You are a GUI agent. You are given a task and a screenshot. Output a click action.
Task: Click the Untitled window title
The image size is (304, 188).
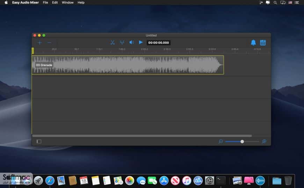[151, 36]
